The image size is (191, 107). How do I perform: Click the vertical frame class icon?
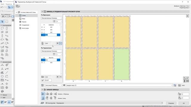tap(184, 81)
